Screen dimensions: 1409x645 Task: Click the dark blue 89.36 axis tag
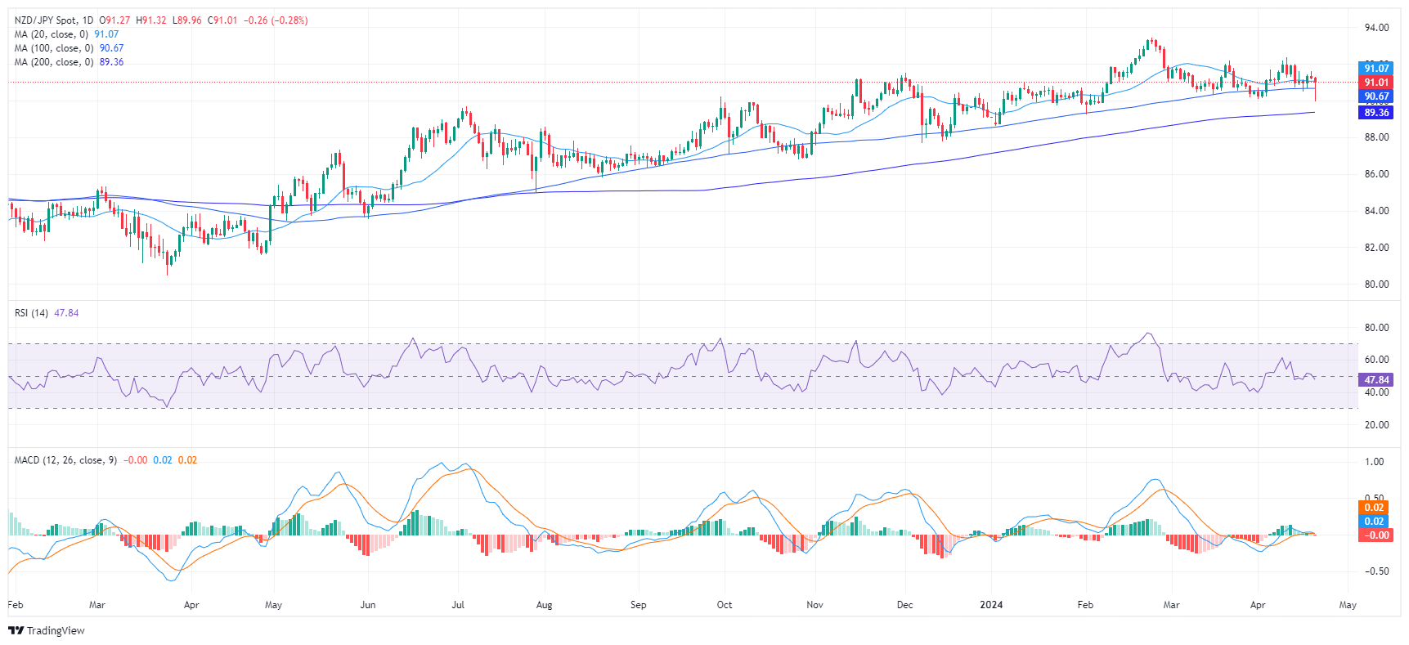pos(1375,113)
